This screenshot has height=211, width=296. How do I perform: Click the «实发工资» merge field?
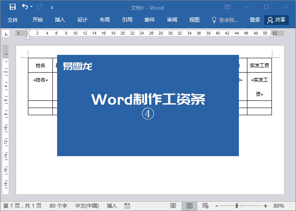[x=259, y=87]
